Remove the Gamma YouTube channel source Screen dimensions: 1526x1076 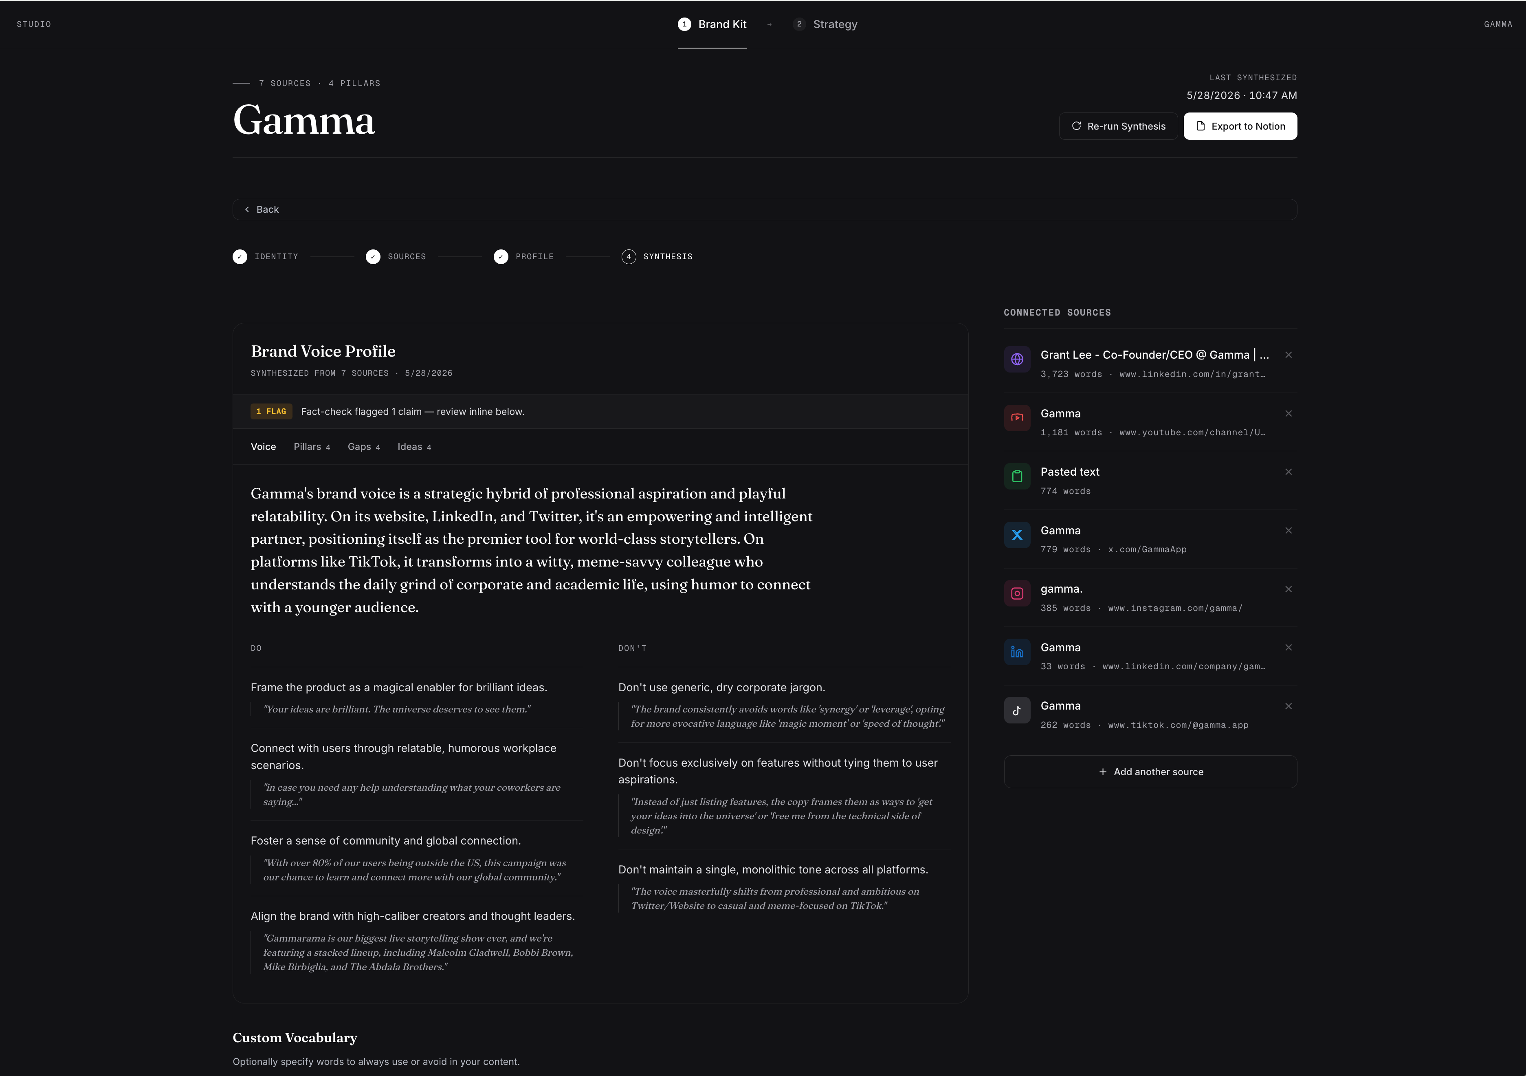(1288, 414)
